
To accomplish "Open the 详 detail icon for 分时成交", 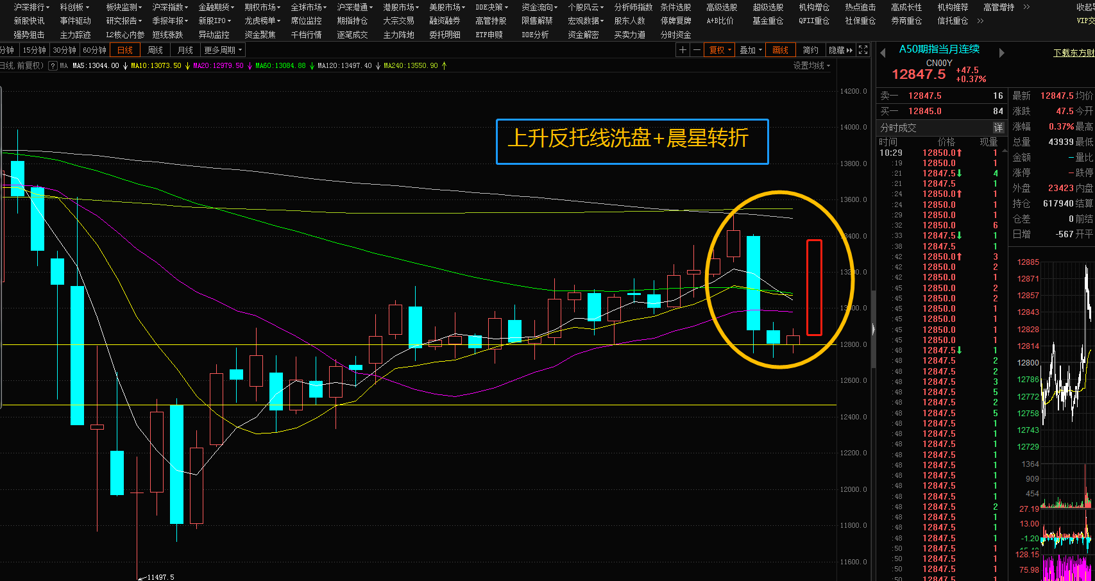I will (x=998, y=128).
